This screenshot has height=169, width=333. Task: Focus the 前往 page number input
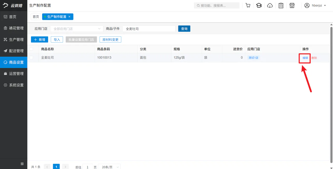(88, 167)
